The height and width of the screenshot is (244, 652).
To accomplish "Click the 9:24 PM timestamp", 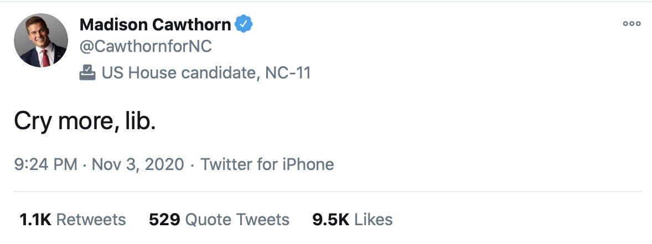I will (46, 165).
